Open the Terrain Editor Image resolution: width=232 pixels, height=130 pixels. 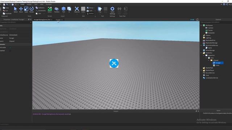(x=50, y=10)
